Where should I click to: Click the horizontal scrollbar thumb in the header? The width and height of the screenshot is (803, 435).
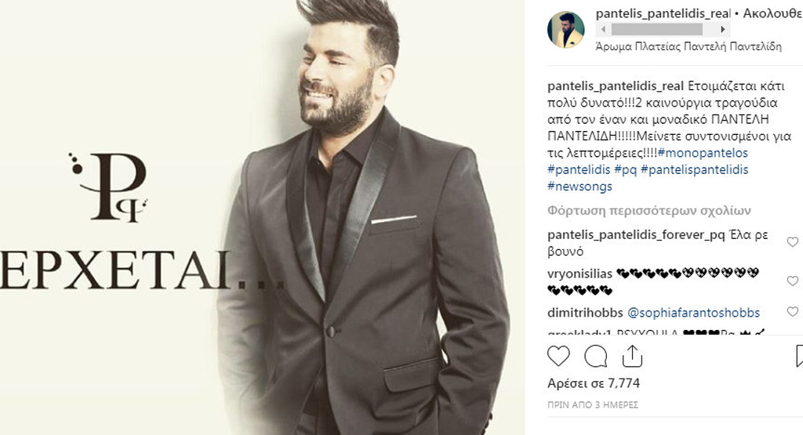[x=656, y=29]
